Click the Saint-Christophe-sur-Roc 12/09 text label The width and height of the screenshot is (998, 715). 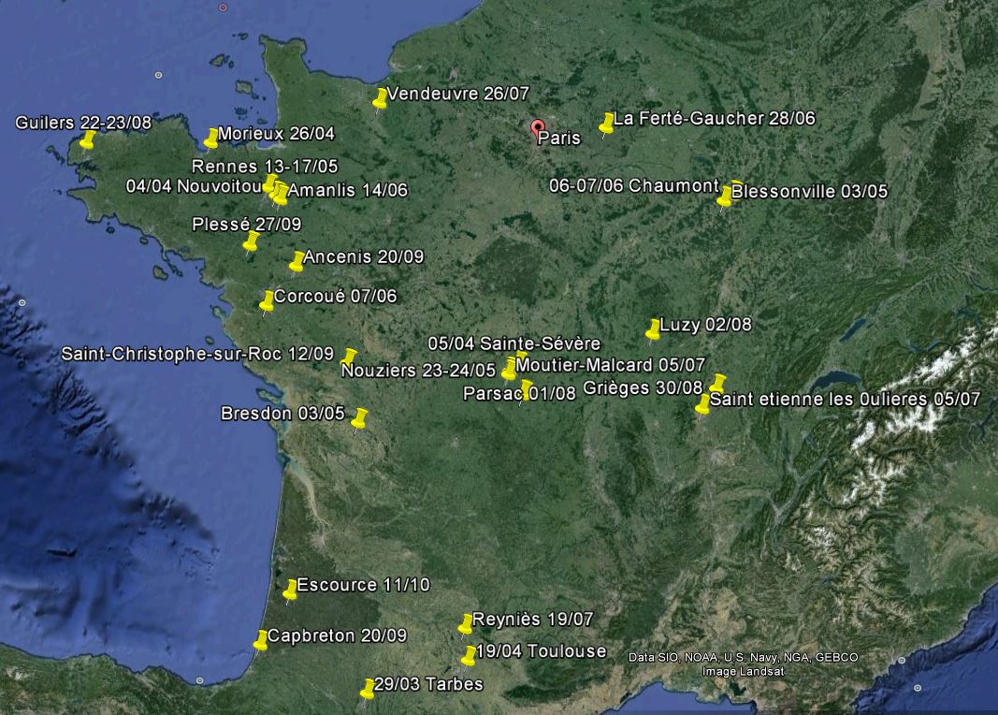click(196, 354)
